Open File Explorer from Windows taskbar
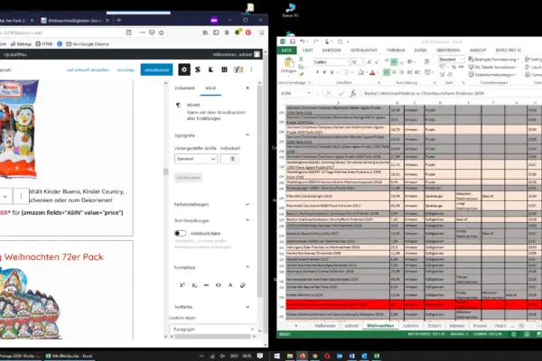The image size is (542, 361). [x=290, y=356]
